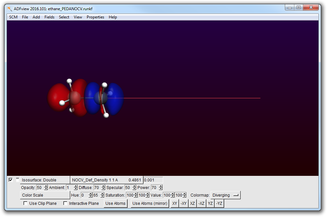
Task: Close the ADFview window
Action: (311, 8)
